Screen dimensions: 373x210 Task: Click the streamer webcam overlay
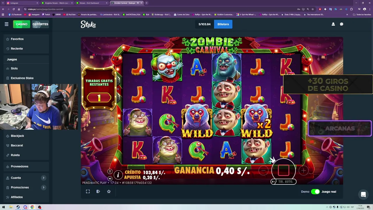(x=39, y=107)
